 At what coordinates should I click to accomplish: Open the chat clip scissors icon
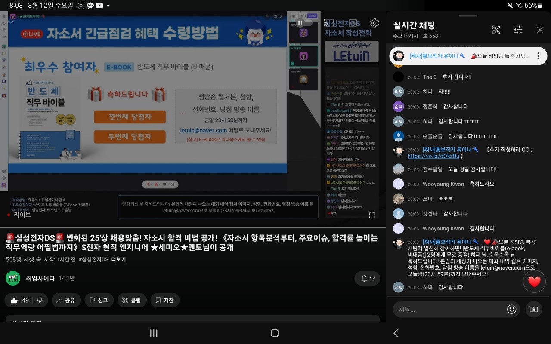click(496, 30)
